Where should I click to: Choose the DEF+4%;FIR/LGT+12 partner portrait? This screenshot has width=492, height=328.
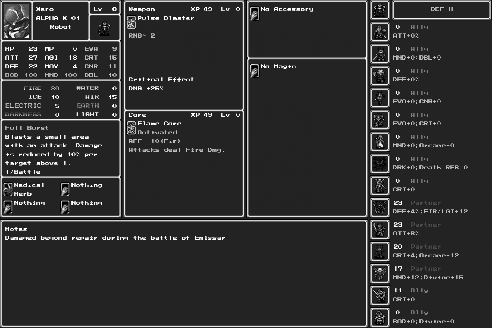pos(380,208)
